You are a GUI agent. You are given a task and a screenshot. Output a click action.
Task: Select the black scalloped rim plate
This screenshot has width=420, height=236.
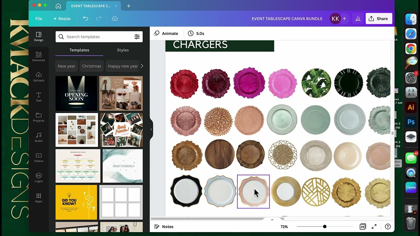pos(186,191)
